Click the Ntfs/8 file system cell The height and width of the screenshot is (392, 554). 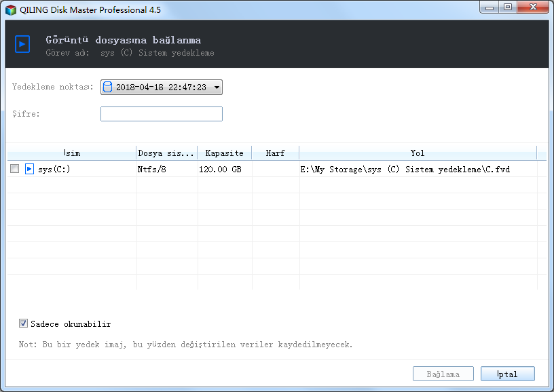(x=152, y=170)
